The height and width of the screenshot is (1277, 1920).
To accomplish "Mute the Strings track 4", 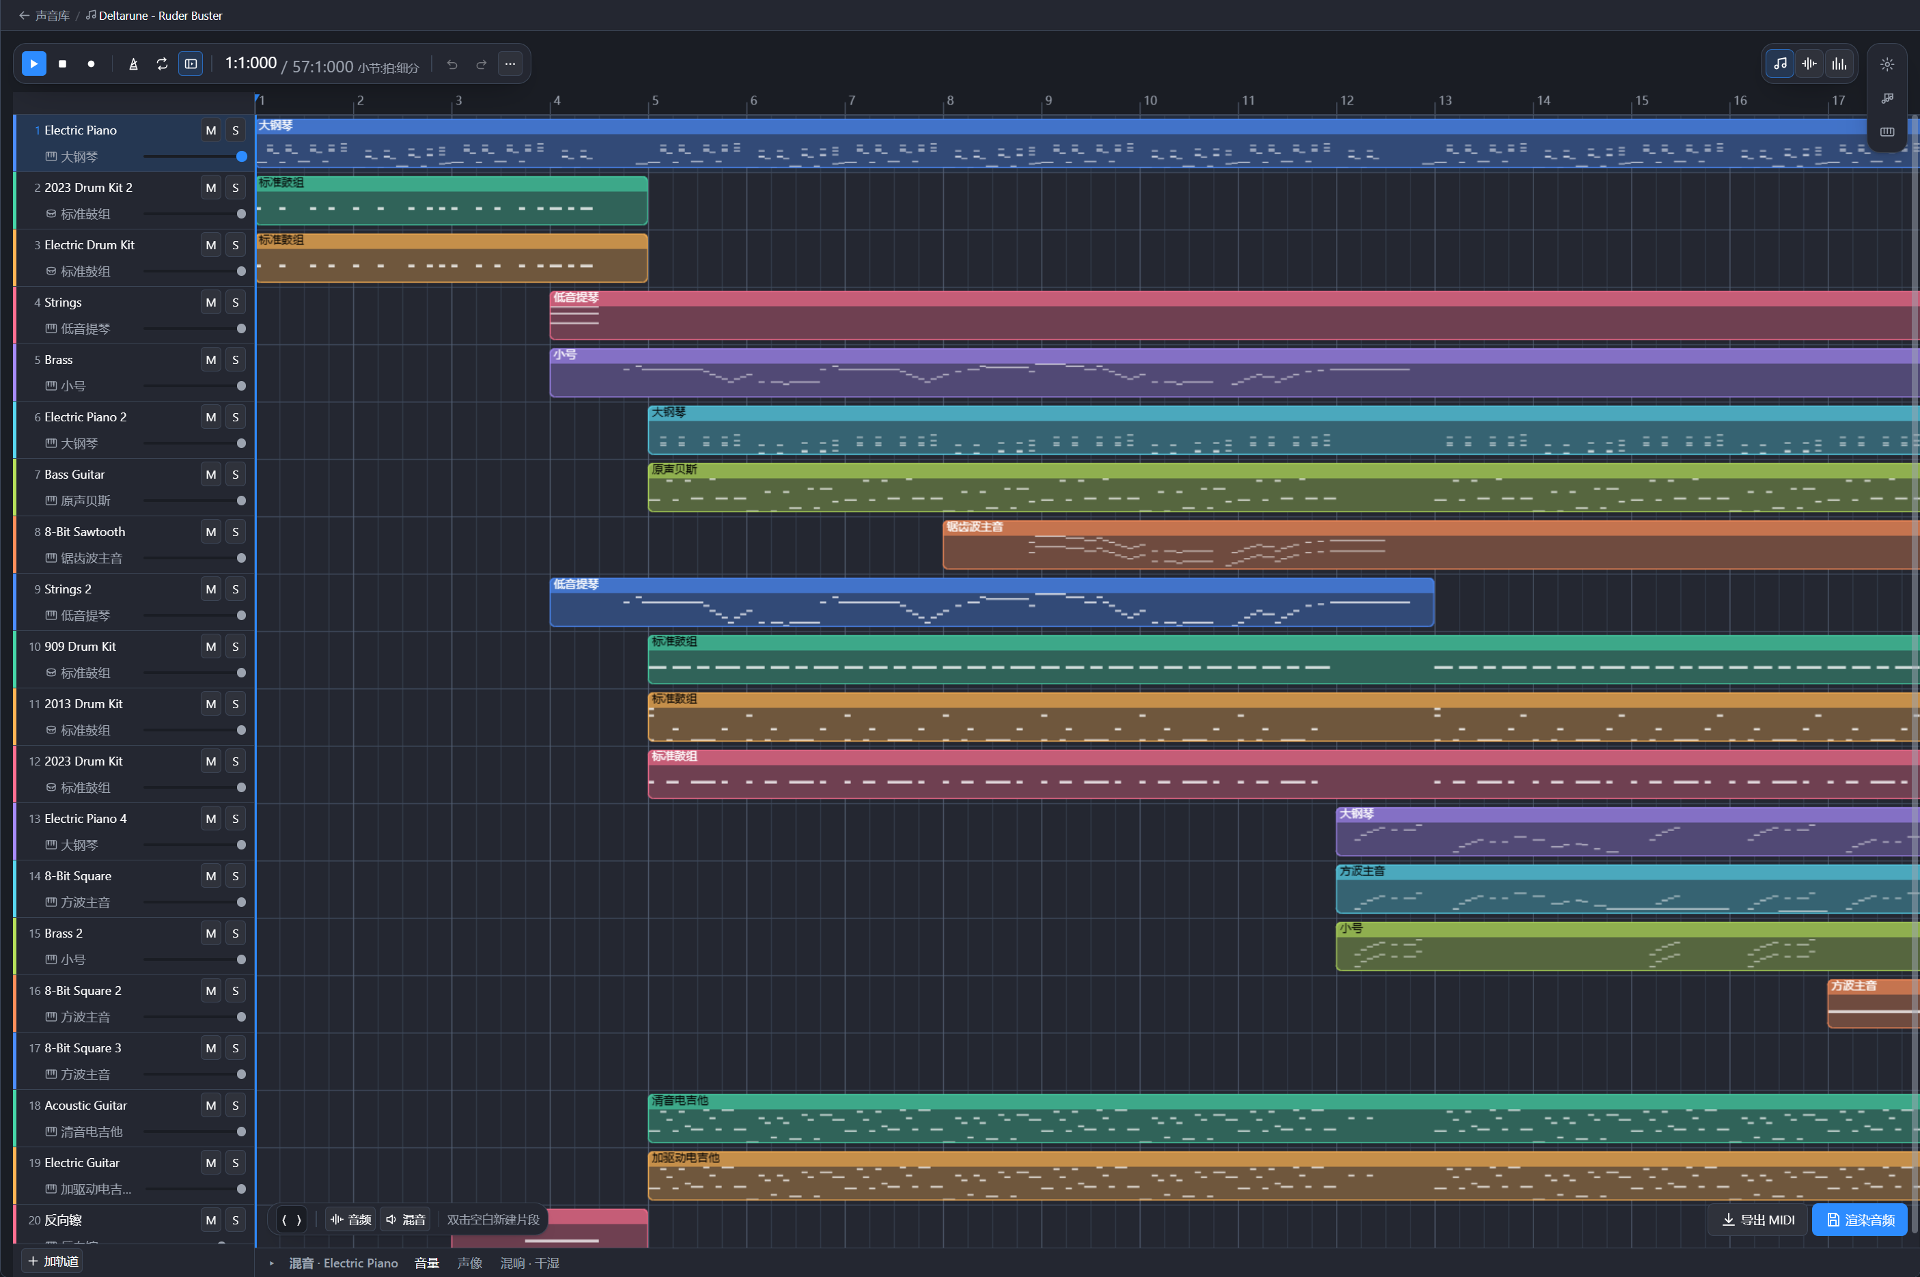I will click(211, 302).
